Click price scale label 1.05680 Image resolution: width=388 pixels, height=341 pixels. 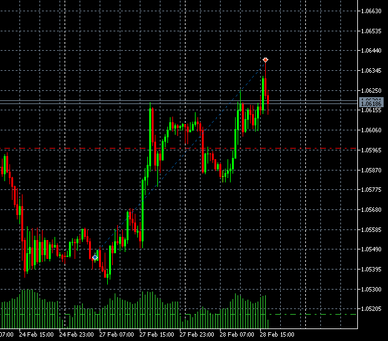372,209
